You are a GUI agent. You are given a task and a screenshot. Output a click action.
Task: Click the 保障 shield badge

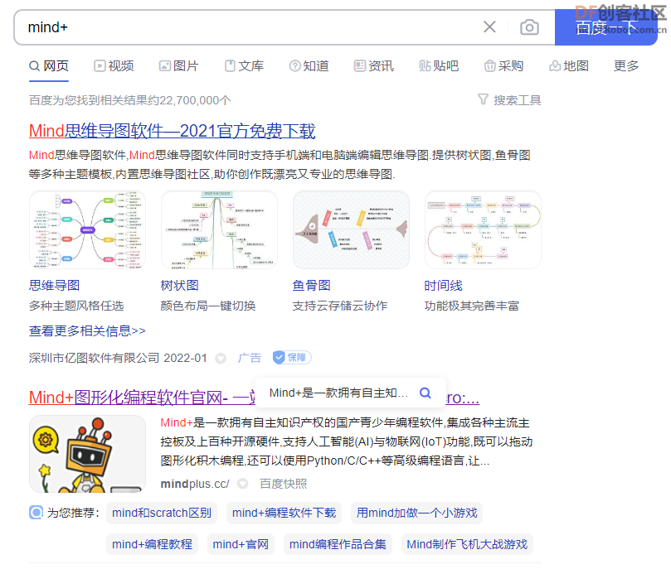click(292, 357)
